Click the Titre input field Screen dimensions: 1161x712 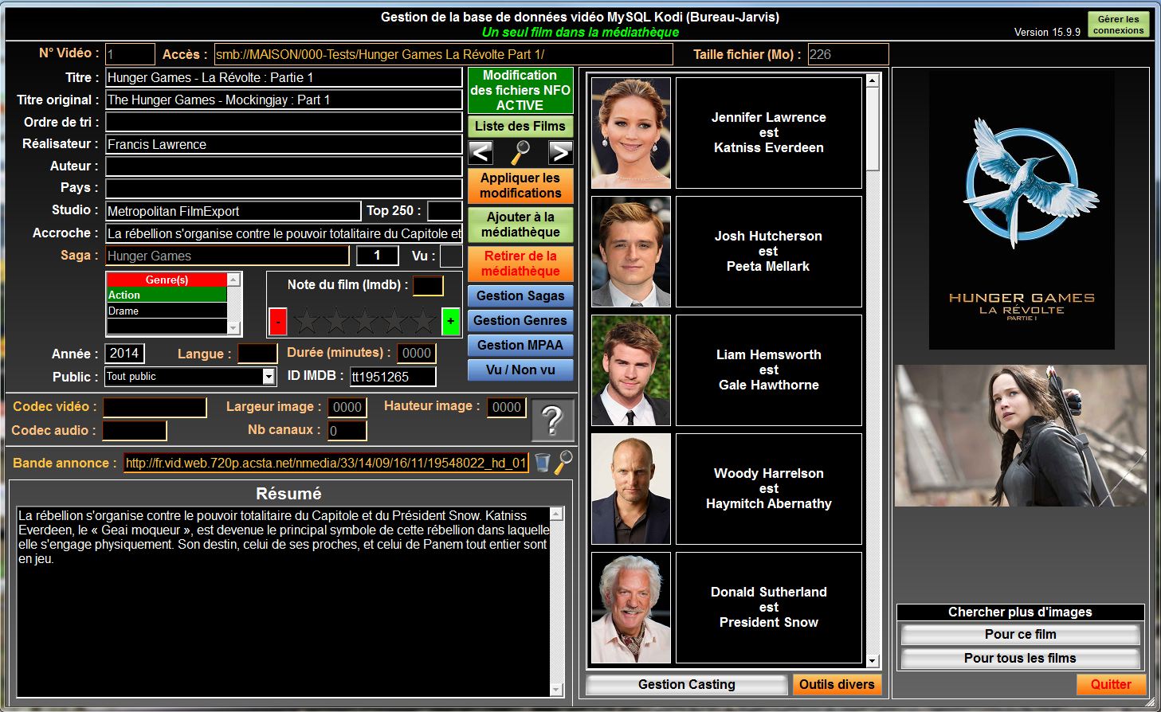284,77
